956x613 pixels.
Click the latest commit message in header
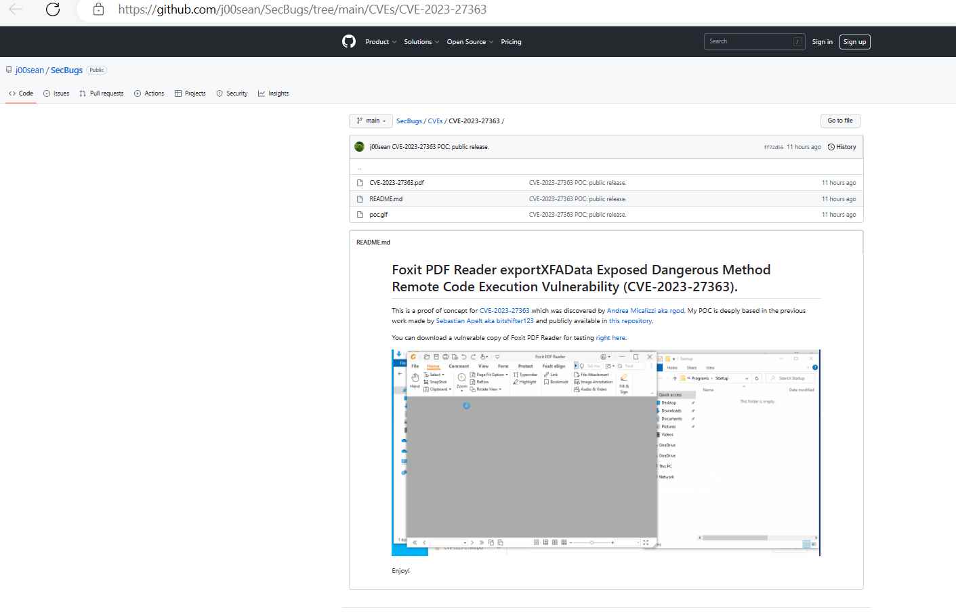(x=440, y=147)
